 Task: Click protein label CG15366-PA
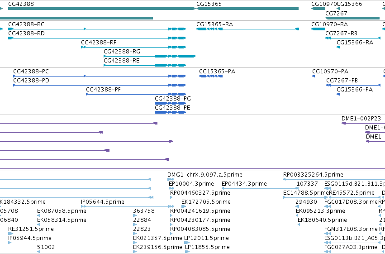355,90
